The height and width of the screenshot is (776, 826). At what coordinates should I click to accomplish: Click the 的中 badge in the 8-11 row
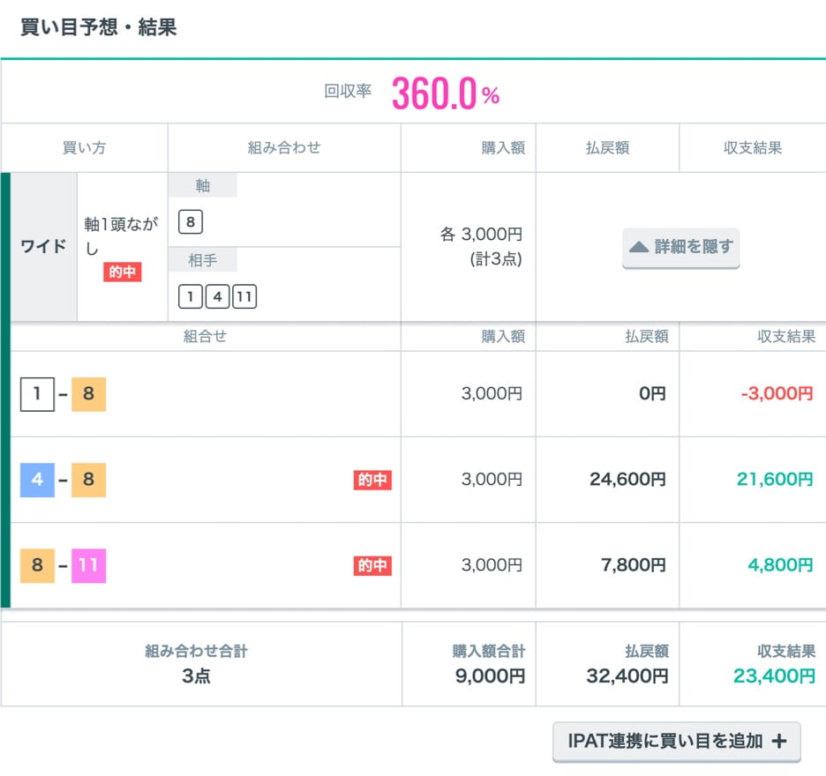(x=372, y=566)
